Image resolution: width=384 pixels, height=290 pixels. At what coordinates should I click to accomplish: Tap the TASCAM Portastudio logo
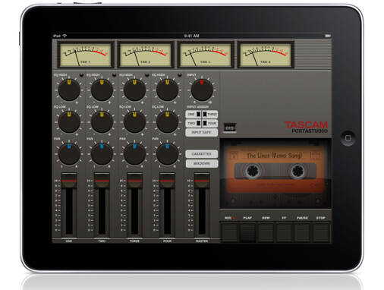pyautogui.click(x=306, y=127)
